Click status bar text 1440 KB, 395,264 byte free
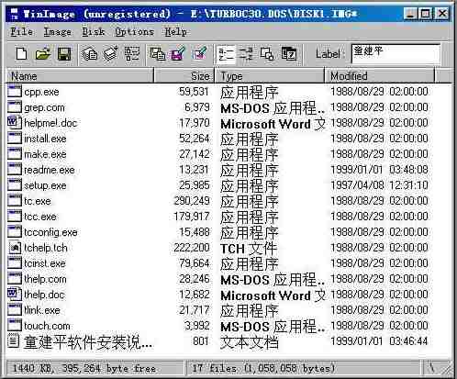457x379 pixels. click(x=84, y=368)
